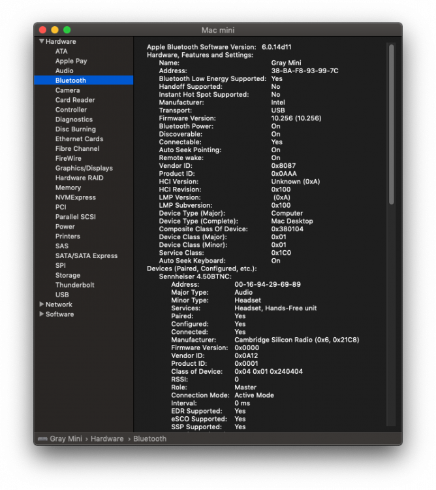Select Printers in the sidebar
The width and height of the screenshot is (436, 490).
tap(67, 237)
